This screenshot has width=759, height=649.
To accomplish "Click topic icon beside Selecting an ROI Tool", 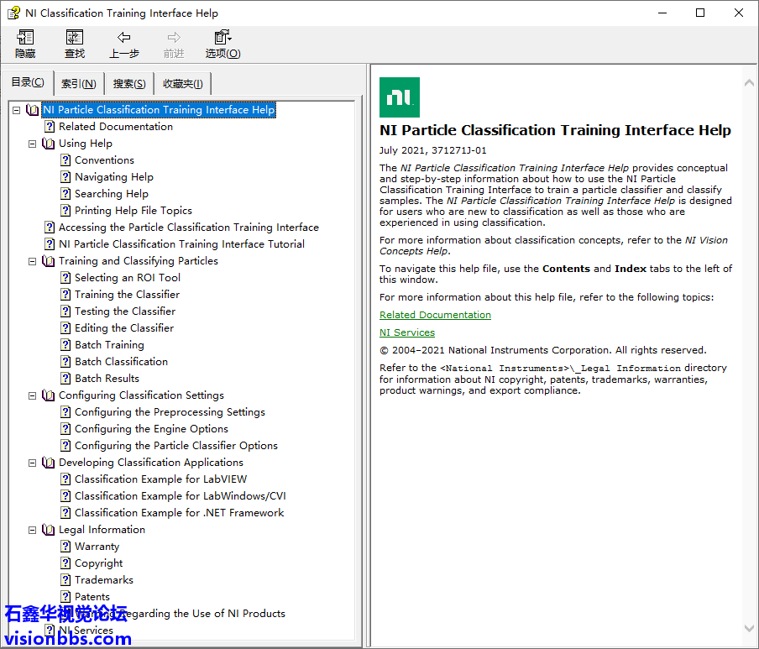I will tap(65, 278).
